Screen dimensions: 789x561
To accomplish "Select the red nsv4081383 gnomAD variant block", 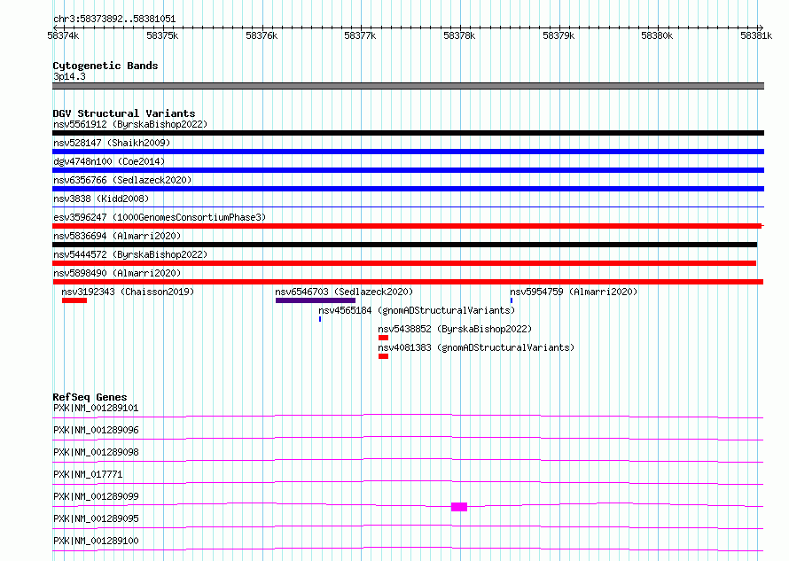I will (384, 356).
